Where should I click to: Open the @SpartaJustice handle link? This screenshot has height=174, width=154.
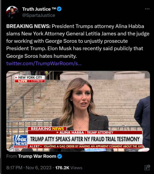point(39,15)
